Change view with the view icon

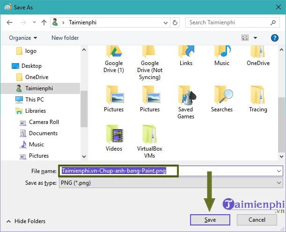click(x=245, y=38)
